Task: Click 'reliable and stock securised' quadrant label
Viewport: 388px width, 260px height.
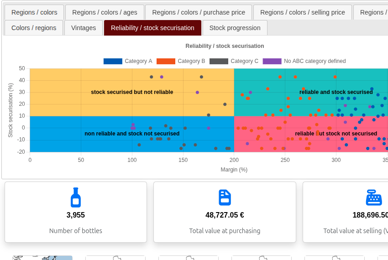Action: tap(336, 92)
